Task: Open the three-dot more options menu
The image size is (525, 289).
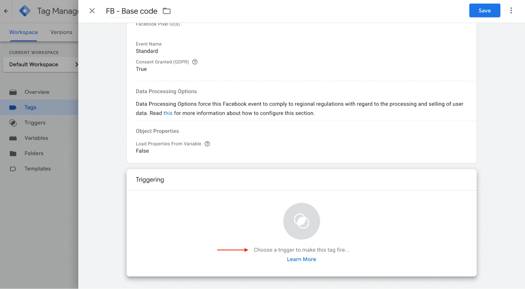Action: click(x=511, y=10)
